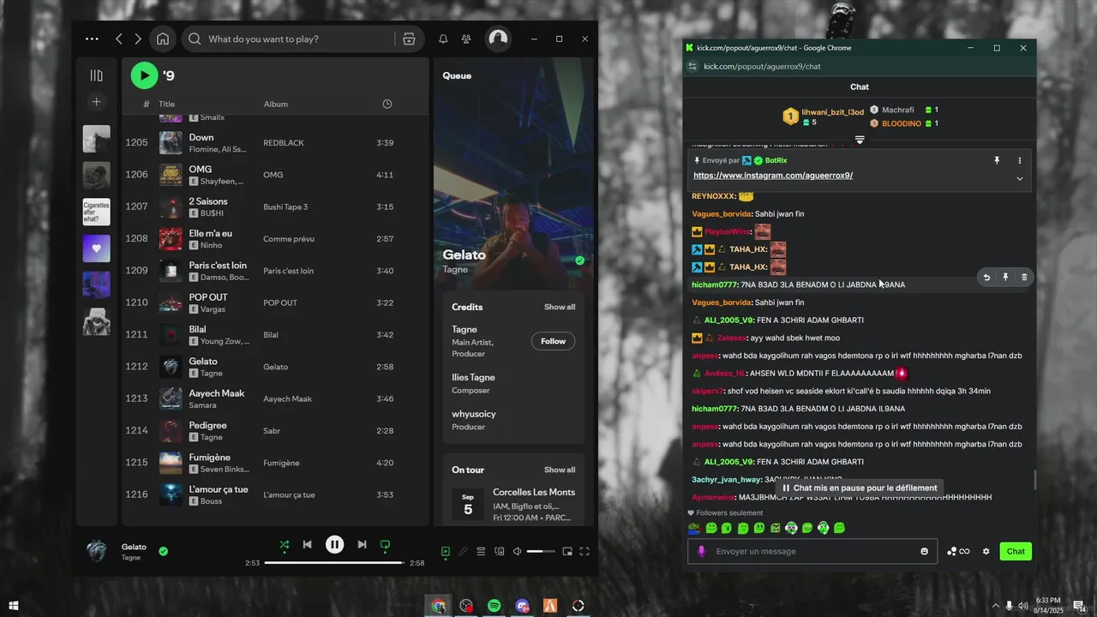Mute the Spotify volume speaker
The height and width of the screenshot is (617, 1097).
[517, 552]
